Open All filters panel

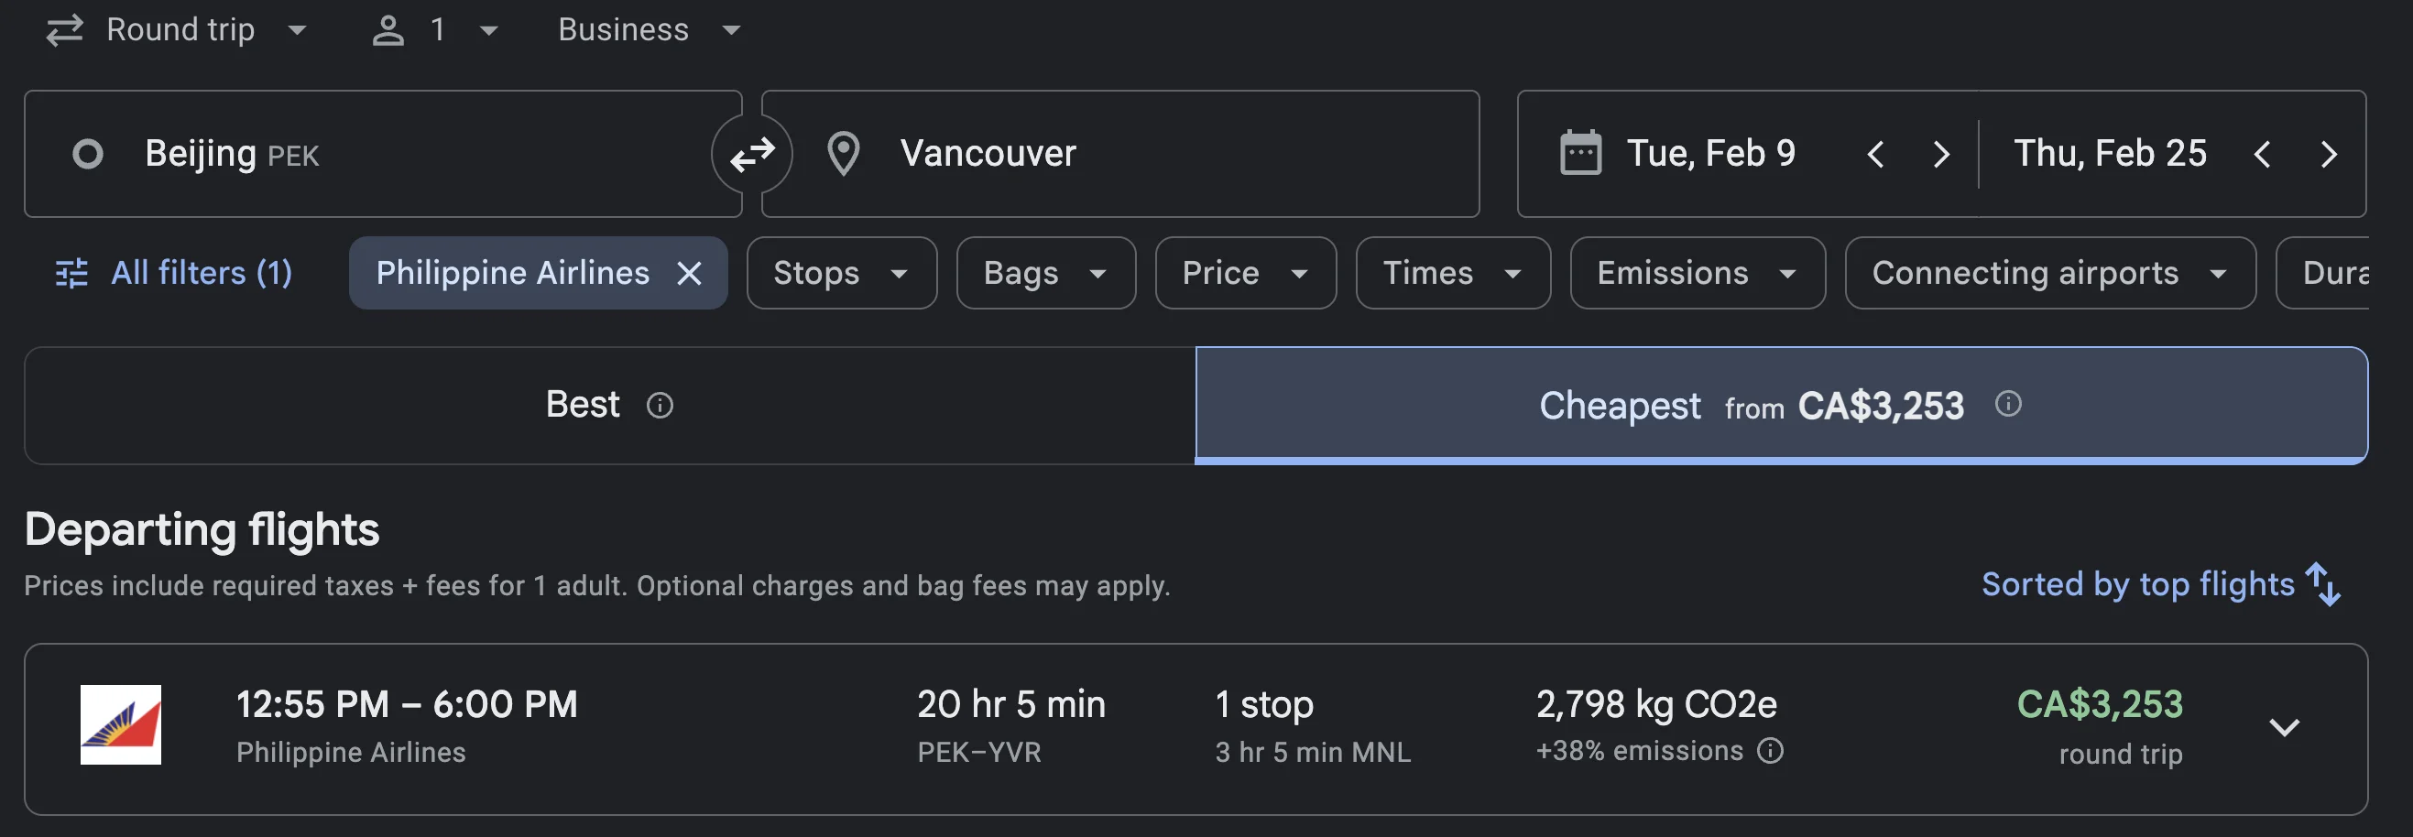pyautogui.click(x=174, y=274)
